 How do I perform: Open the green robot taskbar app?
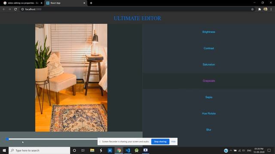[x=137, y=150]
